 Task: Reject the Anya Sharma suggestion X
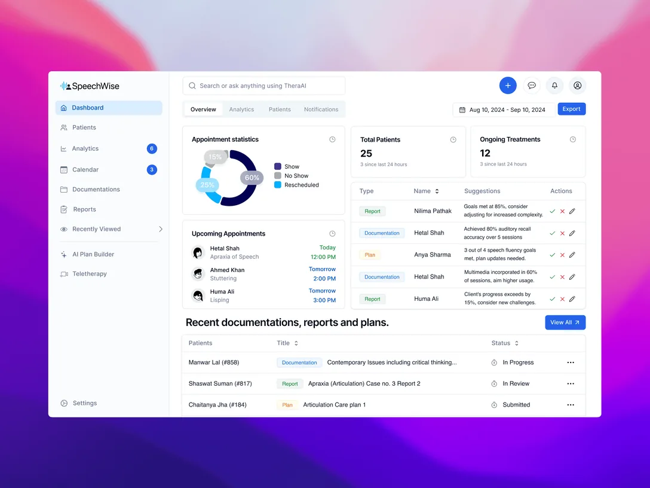click(x=563, y=255)
